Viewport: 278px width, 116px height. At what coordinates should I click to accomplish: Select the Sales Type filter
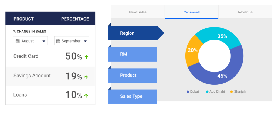click(x=132, y=96)
